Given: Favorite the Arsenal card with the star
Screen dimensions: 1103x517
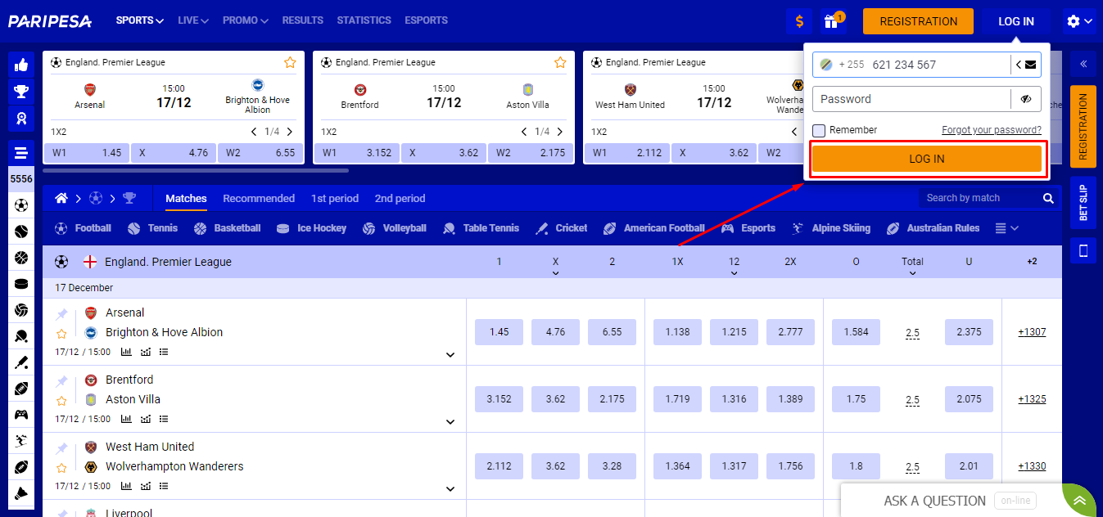Looking at the screenshot, I should [x=290, y=62].
